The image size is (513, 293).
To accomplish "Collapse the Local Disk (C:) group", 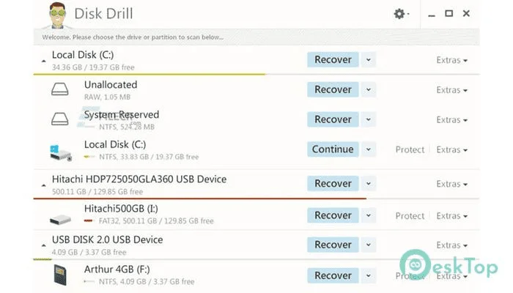I will tap(43, 61).
